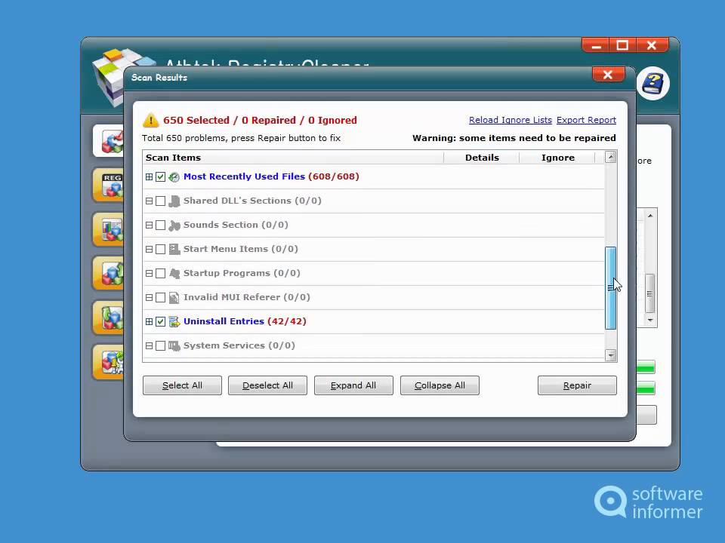Check the Sounds Section checkbox
The image size is (725, 543).
(160, 225)
